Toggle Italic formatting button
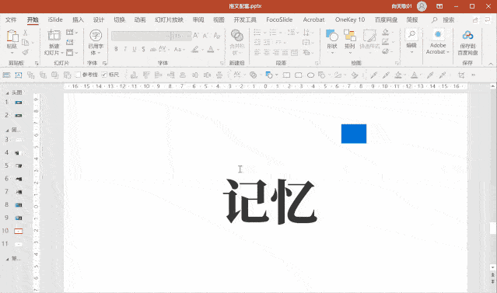Screen dimensions: 497x293 [x=125, y=50]
